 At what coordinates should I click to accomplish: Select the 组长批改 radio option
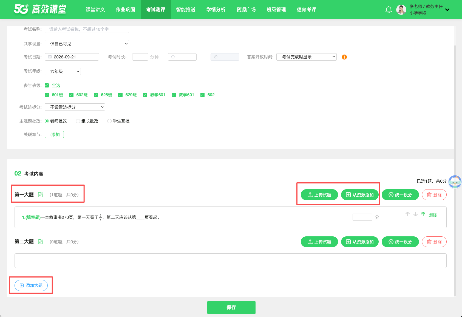78,121
